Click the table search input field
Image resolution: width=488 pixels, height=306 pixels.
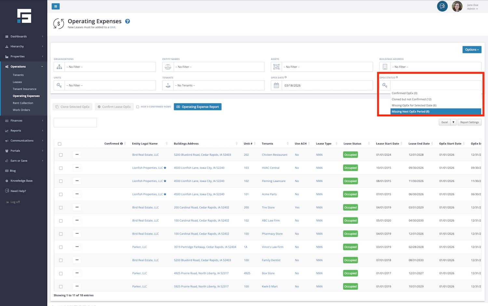75,123
